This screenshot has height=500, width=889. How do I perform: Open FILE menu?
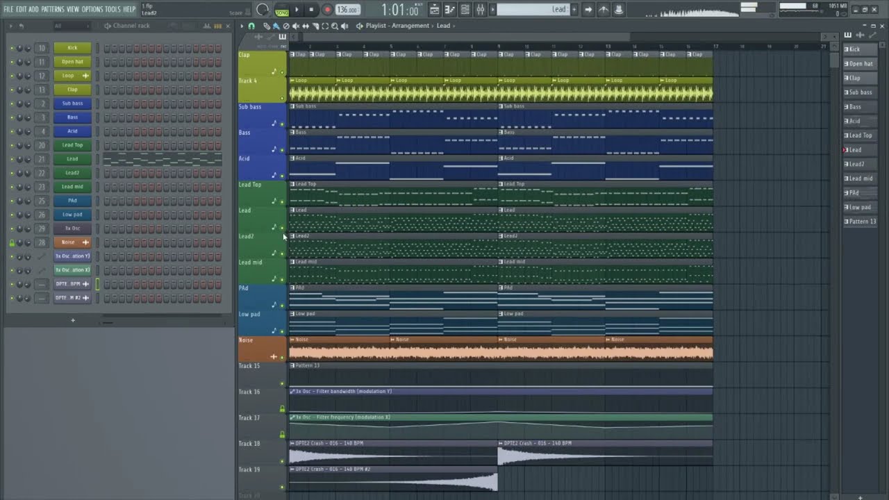8,9
